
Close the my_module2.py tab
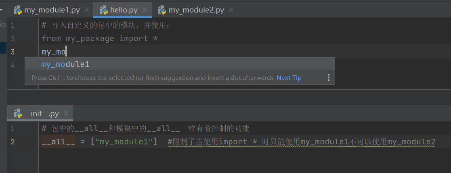(231, 10)
